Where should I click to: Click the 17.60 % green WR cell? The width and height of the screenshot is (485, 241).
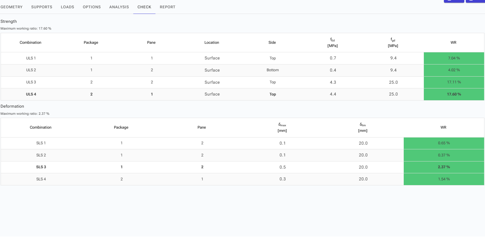(454, 94)
